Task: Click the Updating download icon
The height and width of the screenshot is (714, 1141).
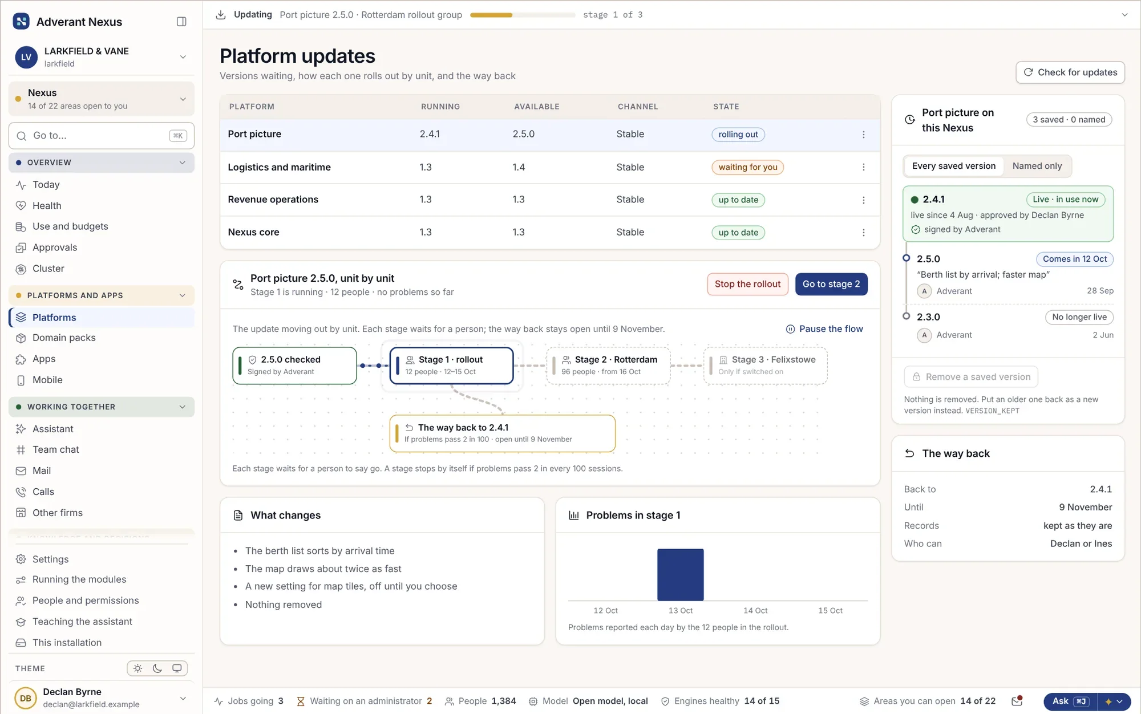Action: 221,15
